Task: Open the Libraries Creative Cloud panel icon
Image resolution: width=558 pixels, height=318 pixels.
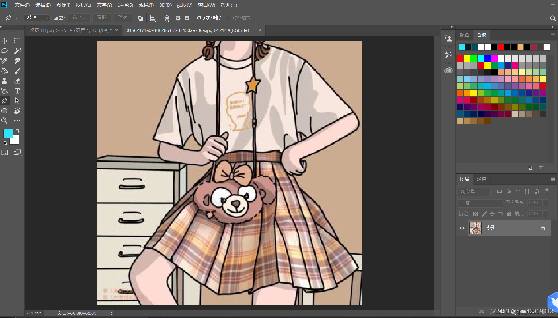Action: [448, 70]
